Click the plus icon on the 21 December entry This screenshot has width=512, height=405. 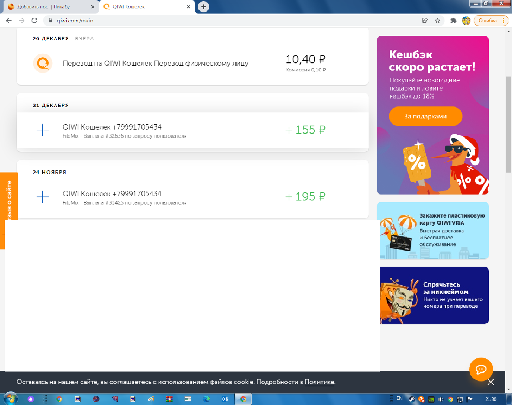pos(43,130)
